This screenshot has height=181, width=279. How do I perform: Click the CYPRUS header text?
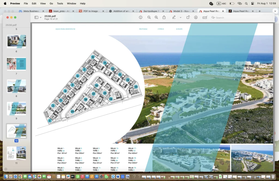[161, 29]
